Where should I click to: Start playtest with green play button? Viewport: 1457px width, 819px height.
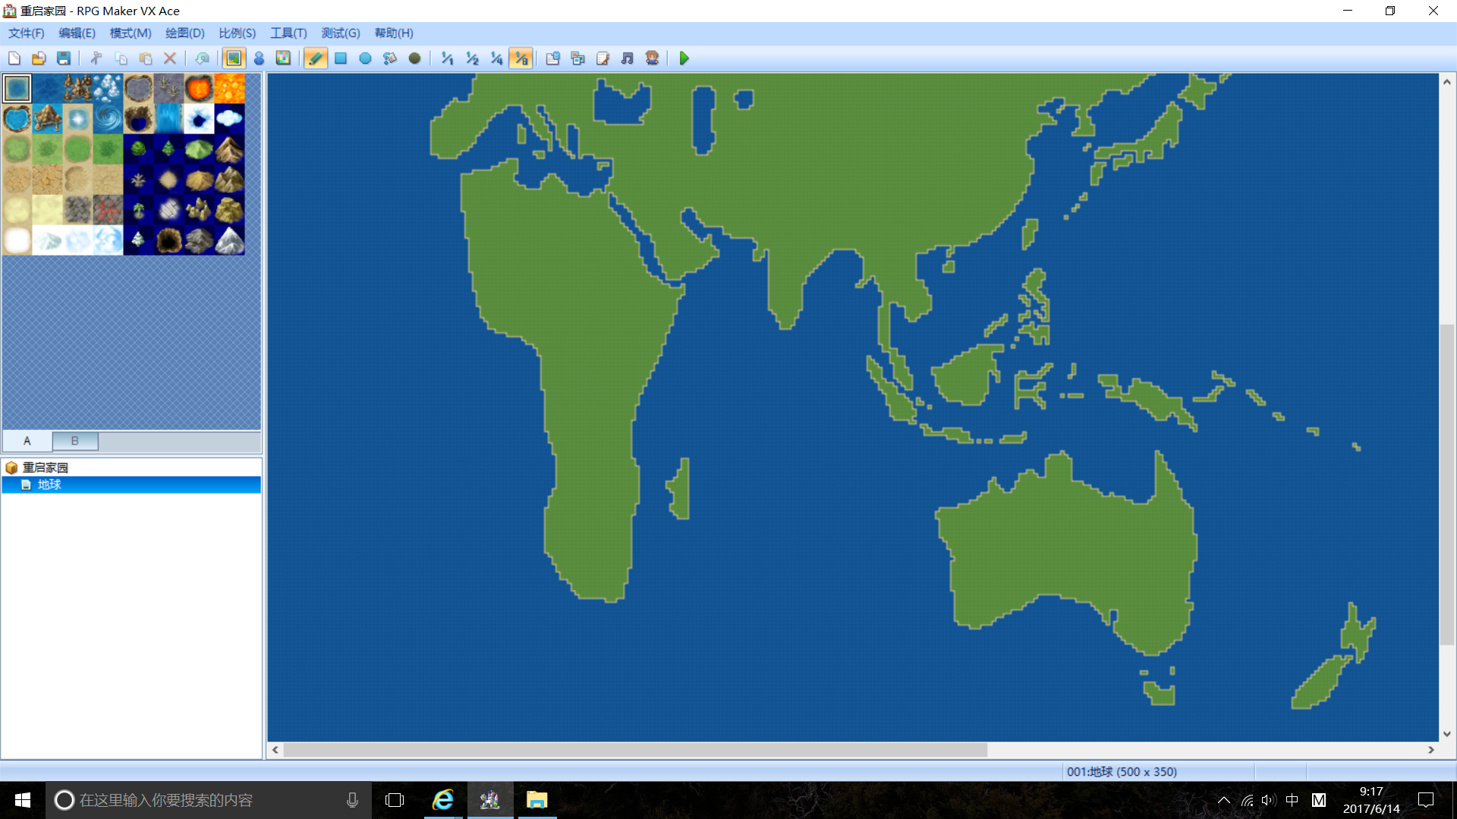tap(684, 58)
